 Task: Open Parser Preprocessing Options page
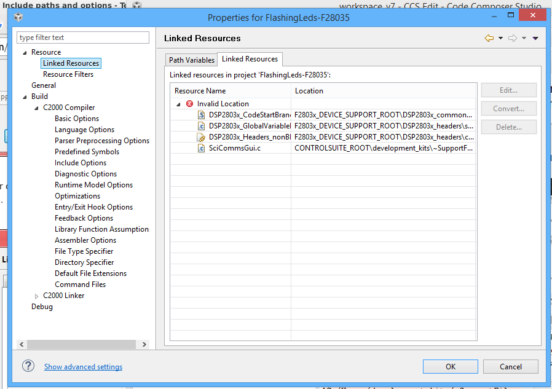click(x=102, y=141)
